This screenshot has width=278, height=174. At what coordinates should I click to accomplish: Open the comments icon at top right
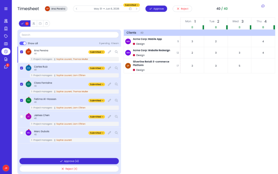tap(263, 6)
